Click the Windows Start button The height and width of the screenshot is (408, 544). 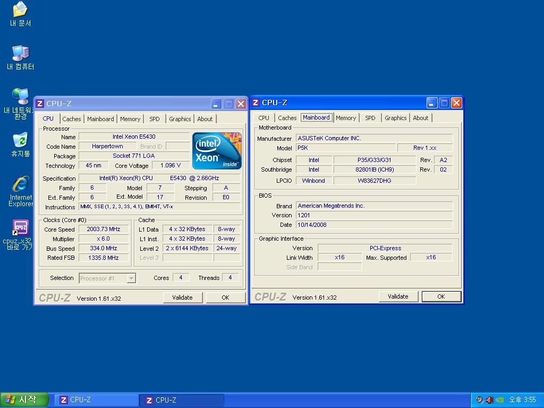[x=24, y=399]
